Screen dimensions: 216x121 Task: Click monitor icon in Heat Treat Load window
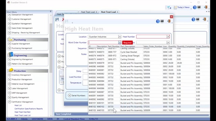[198, 19]
